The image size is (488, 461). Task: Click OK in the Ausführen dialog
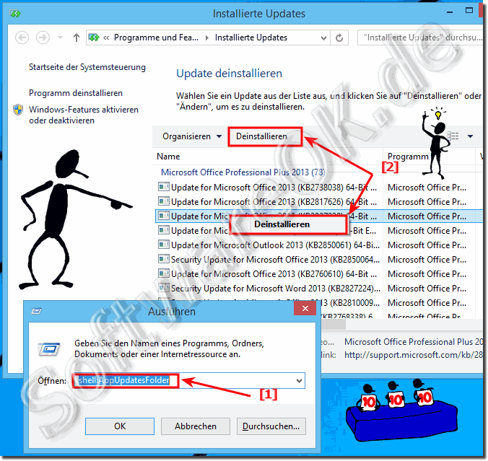click(120, 426)
